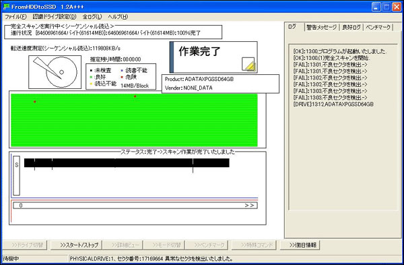Viewport: 404px width, 265px height.
Task: Click the 転送速度測定 119808KB/s readout
Action: point(65,49)
